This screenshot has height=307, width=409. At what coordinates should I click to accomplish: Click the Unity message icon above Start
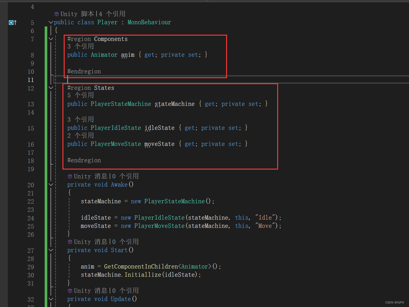(70, 242)
